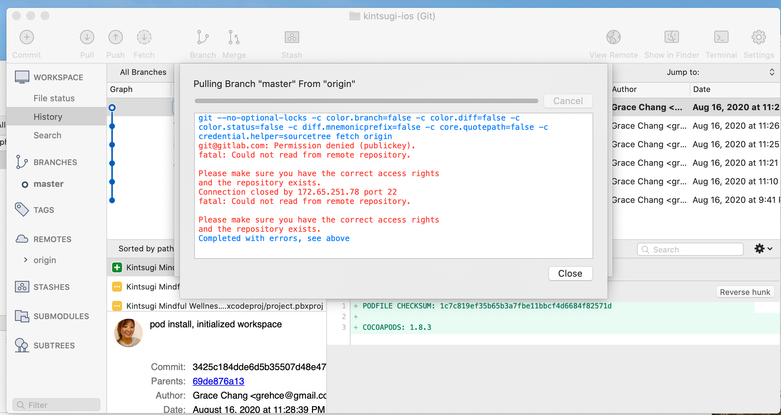Image resolution: width=781 pixels, height=415 pixels.
Task: Select File status in the sidebar
Action: point(54,98)
